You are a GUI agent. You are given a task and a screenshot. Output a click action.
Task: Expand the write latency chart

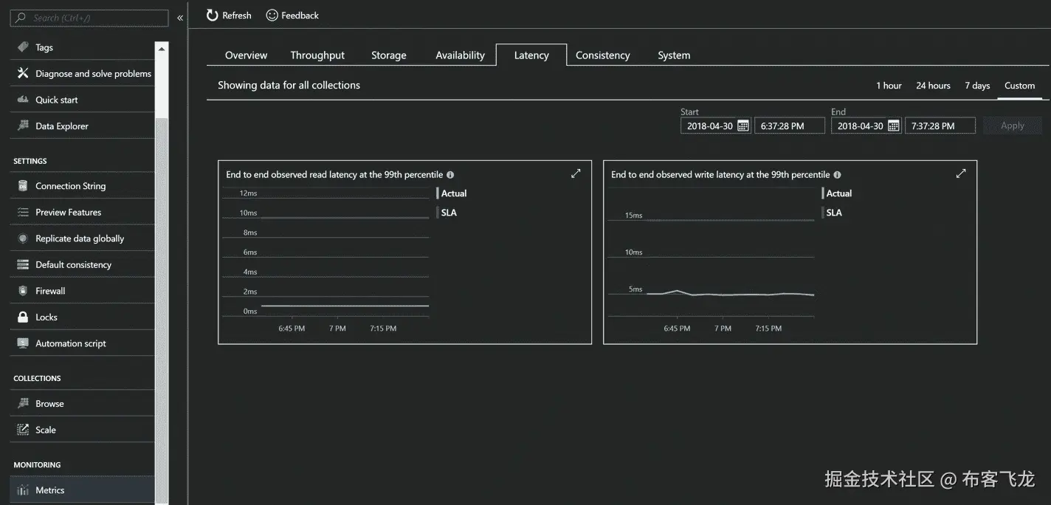click(x=961, y=174)
